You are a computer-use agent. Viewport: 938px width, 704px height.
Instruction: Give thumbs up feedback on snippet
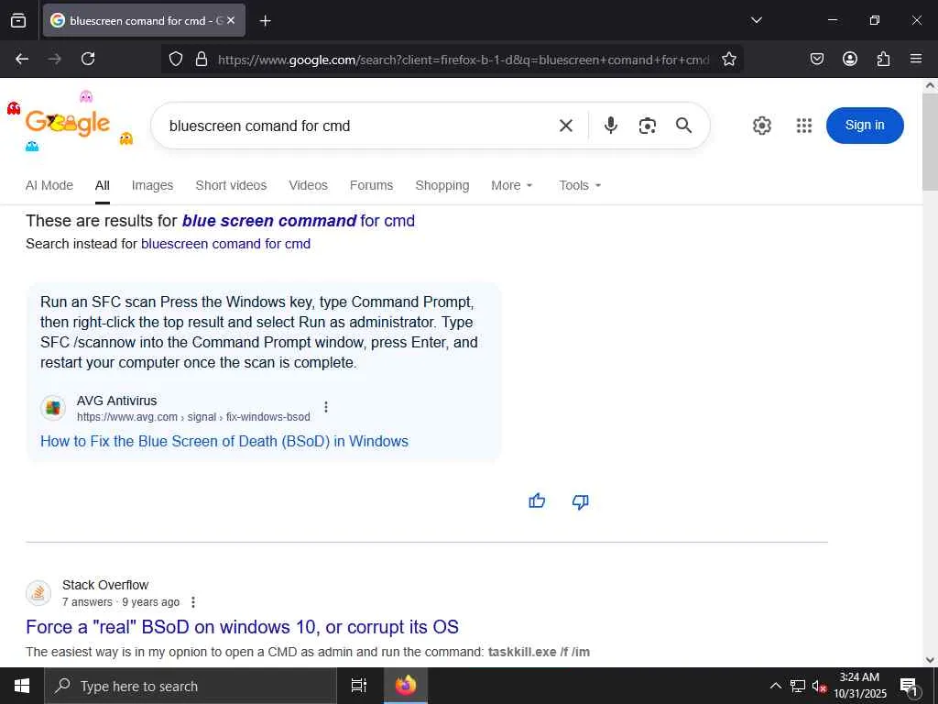(537, 501)
